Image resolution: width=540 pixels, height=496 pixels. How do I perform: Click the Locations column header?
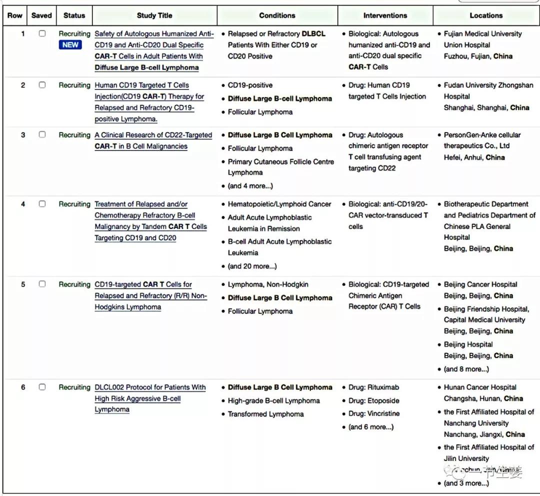(x=485, y=15)
